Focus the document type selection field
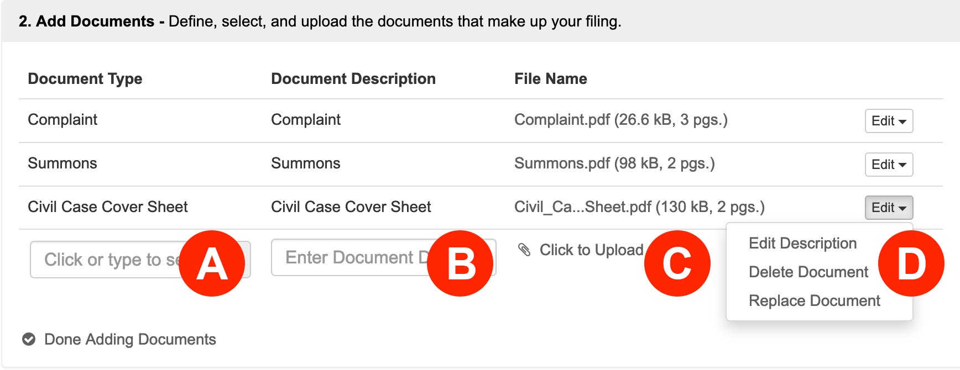The height and width of the screenshot is (370, 960). click(140, 260)
